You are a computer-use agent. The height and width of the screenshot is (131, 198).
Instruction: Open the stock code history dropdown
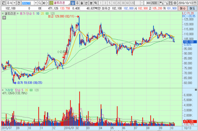pos(36,3)
